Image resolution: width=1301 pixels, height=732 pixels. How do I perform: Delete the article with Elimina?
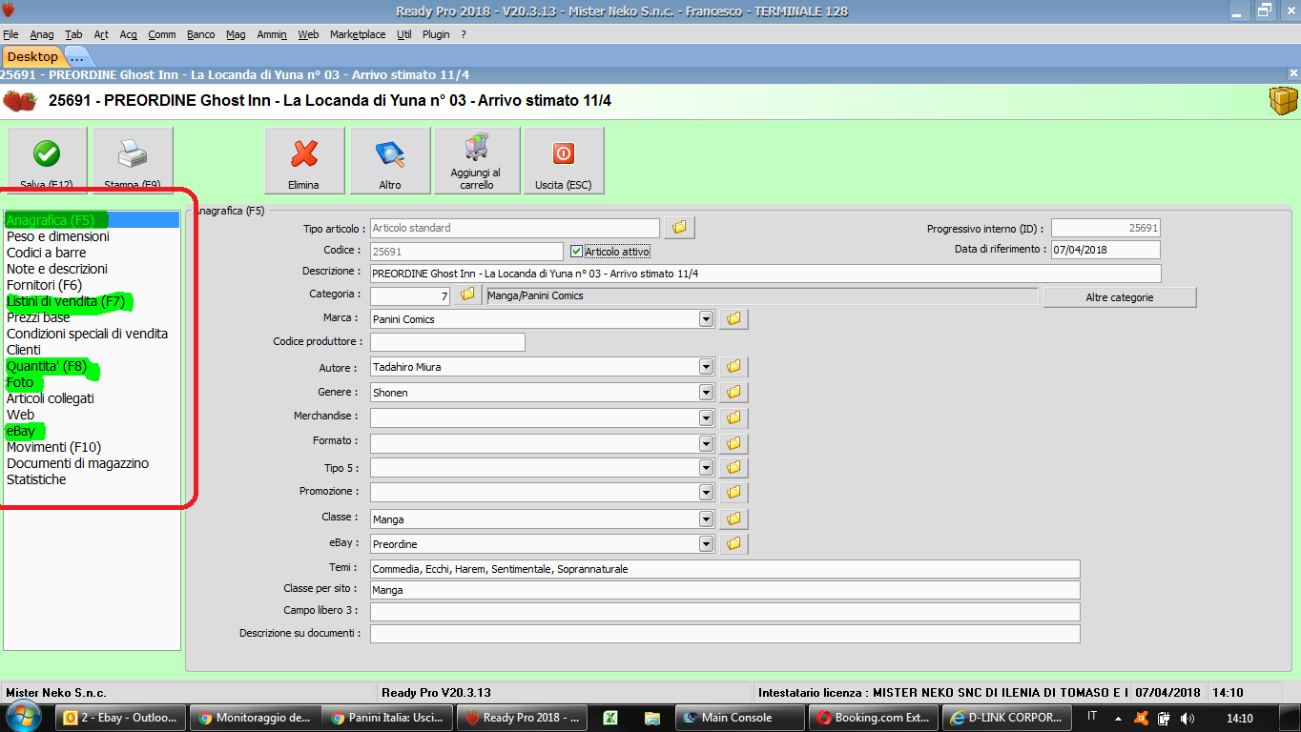pos(304,161)
